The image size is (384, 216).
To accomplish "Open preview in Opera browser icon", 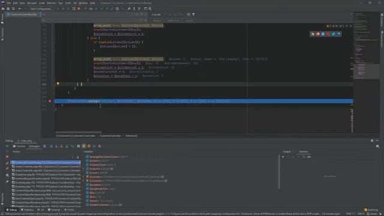I will [x=328, y=34].
